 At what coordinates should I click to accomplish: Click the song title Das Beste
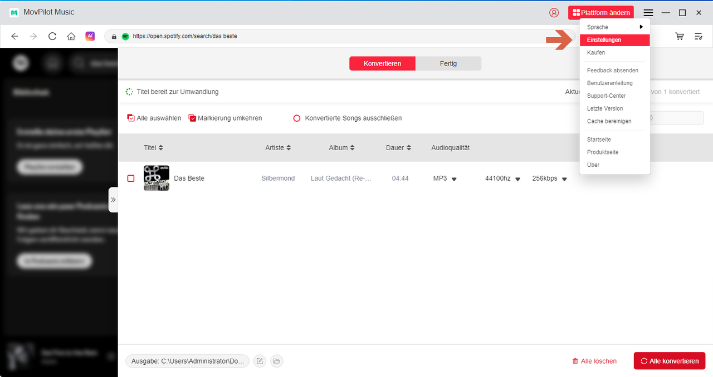click(x=189, y=178)
